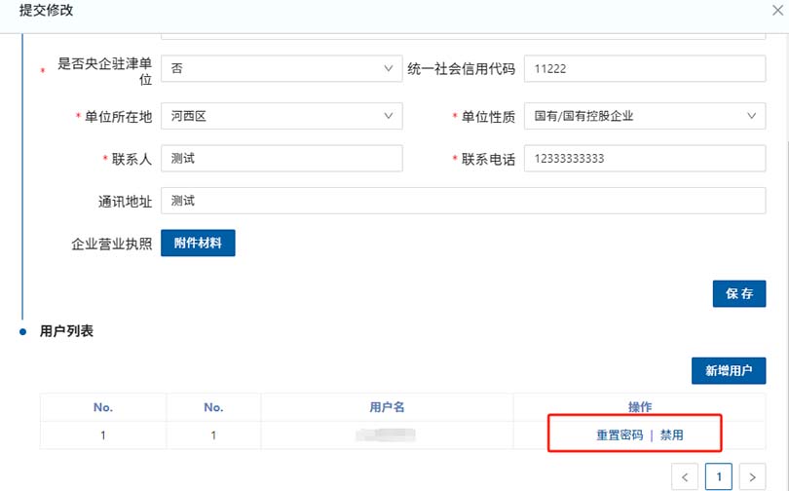Click the 新增用户 button

coord(728,371)
